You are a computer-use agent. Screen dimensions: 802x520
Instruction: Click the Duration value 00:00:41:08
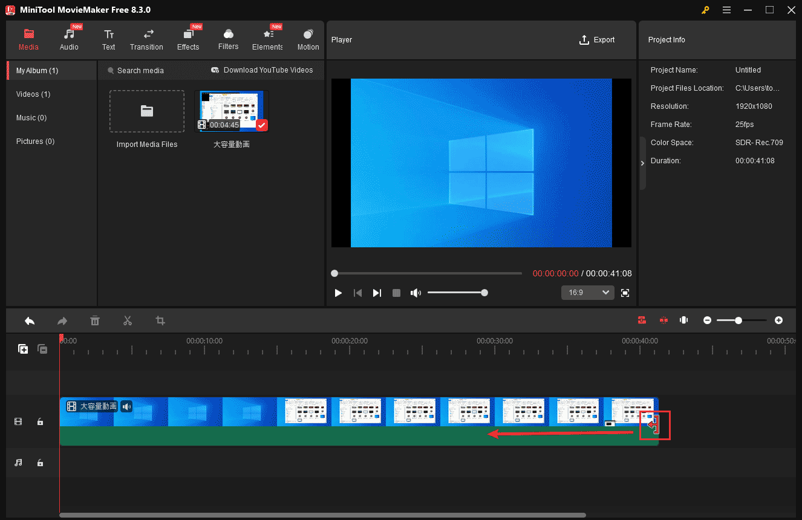click(755, 161)
